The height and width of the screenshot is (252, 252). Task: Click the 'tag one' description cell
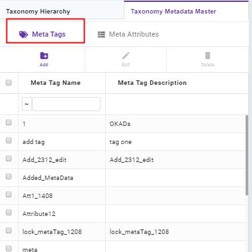pyautogui.click(x=175, y=142)
